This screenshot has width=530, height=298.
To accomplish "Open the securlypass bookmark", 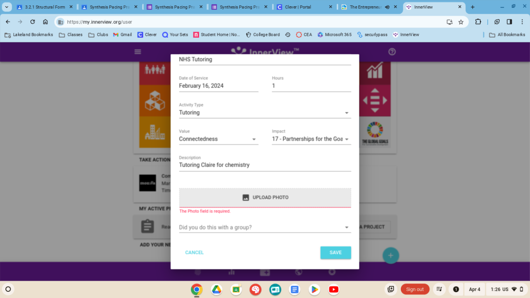I will click(x=372, y=35).
